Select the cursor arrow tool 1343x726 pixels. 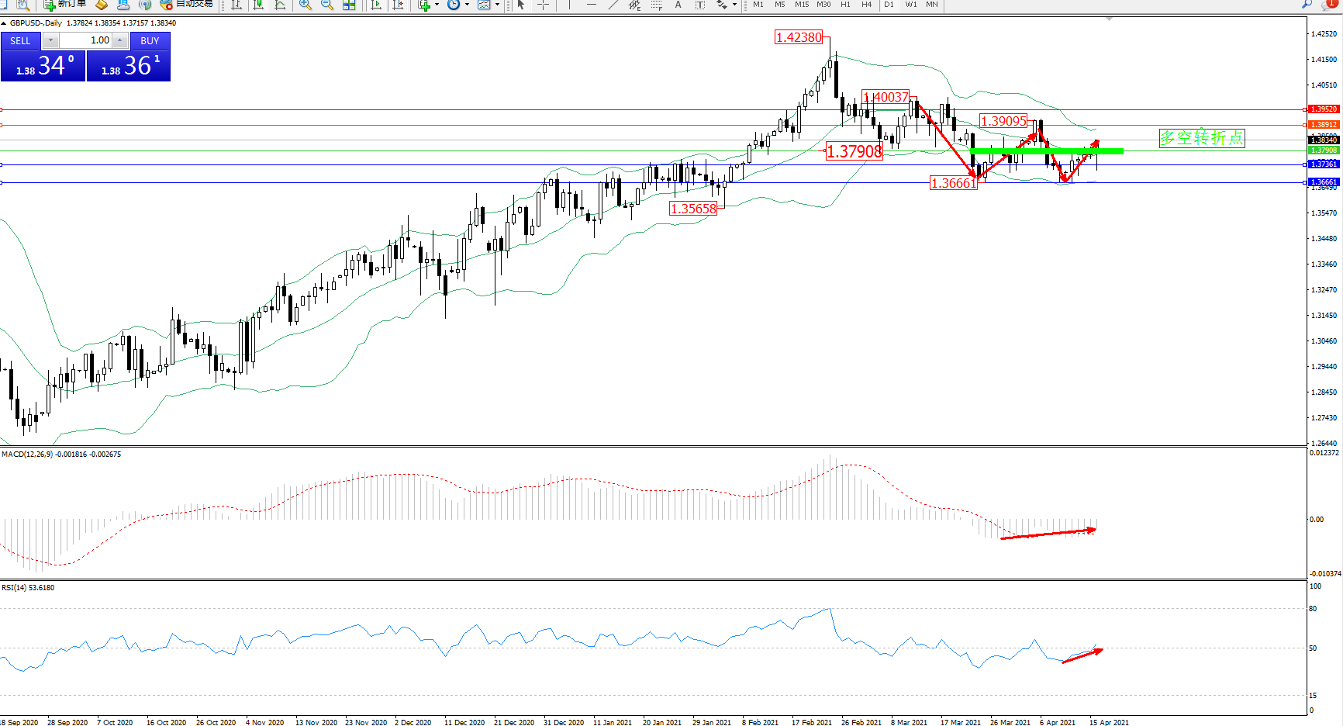click(x=521, y=5)
